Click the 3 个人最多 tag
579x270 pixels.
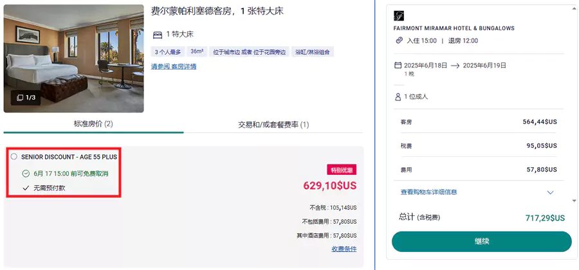point(168,52)
